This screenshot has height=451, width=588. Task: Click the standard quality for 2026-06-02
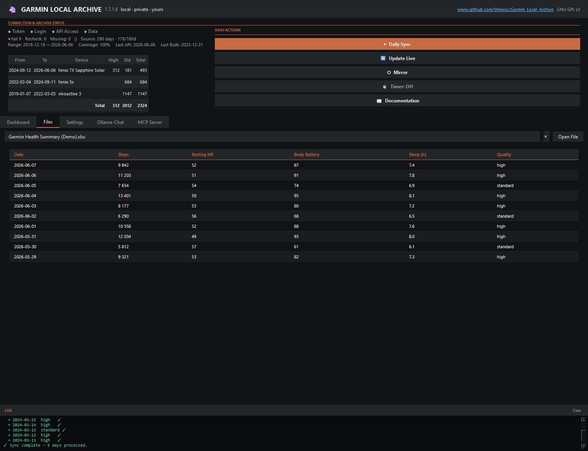[505, 216]
